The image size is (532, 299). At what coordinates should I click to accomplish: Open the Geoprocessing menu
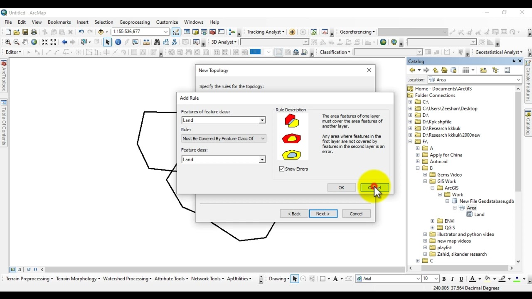[135, 22]
